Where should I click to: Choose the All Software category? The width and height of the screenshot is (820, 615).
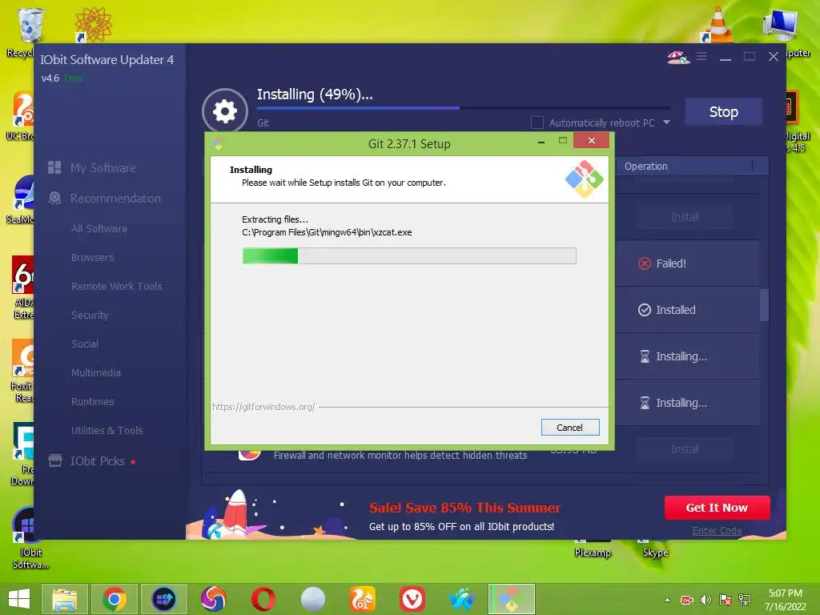98,228
